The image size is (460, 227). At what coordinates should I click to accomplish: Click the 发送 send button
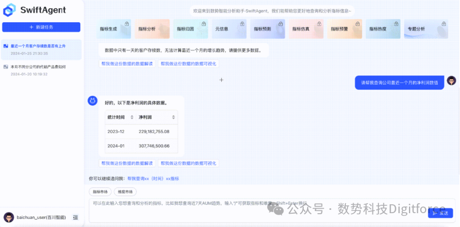(441, 213)
